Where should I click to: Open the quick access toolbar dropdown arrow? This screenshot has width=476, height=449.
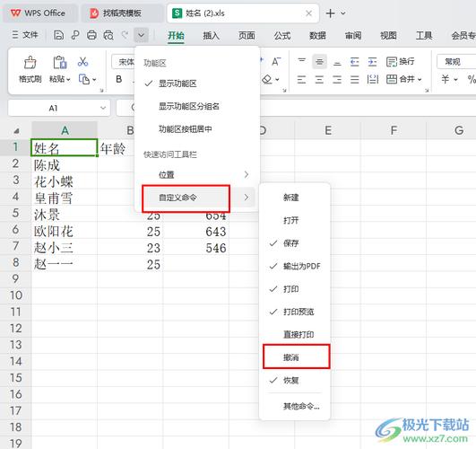pos(141,35)
